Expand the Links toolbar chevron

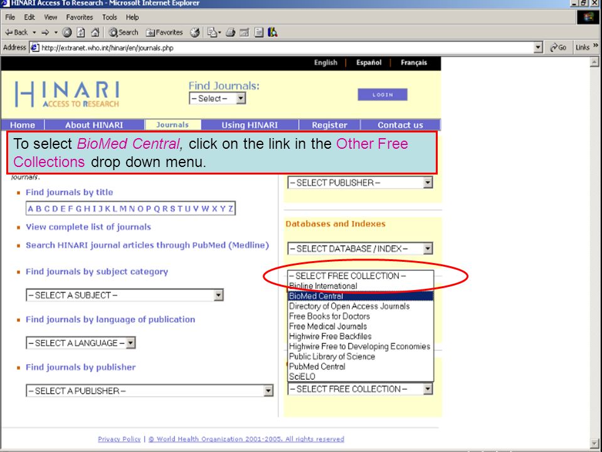coord(596,46)
